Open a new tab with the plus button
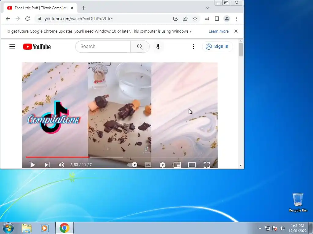 point(84,8)
